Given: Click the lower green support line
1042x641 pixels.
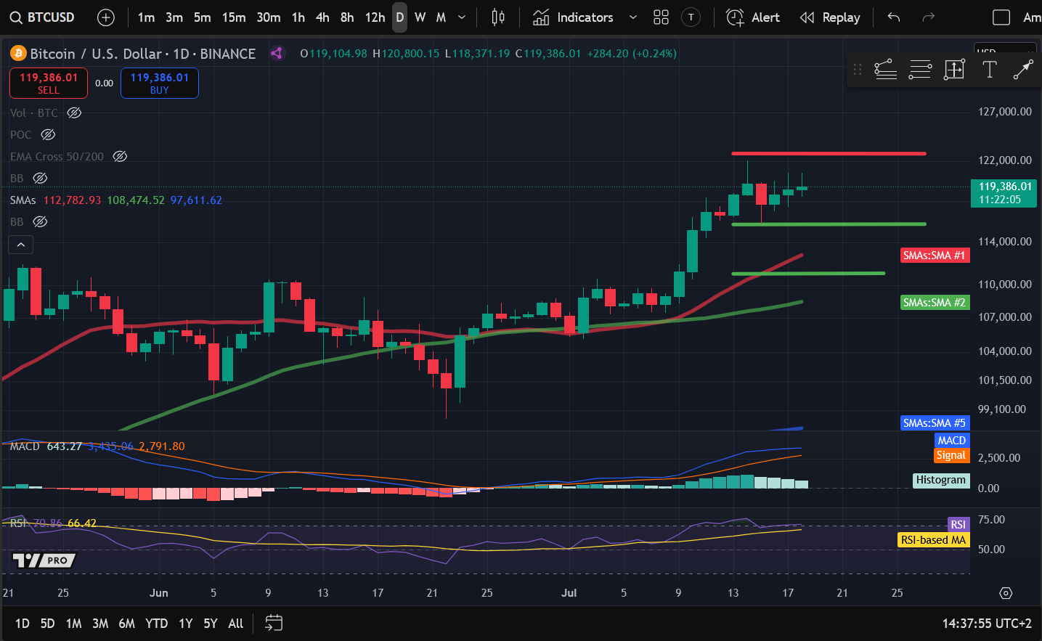Looking at the screenshot, I should point(808,273).
